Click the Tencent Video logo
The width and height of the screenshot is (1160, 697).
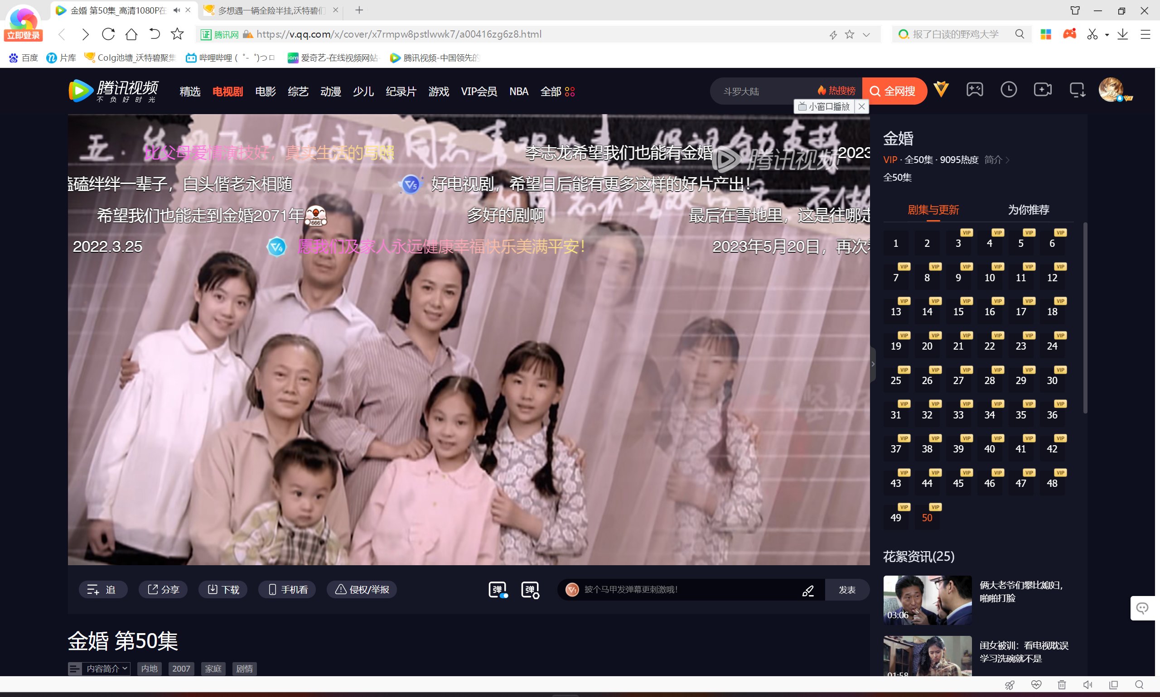pos(113,91)
